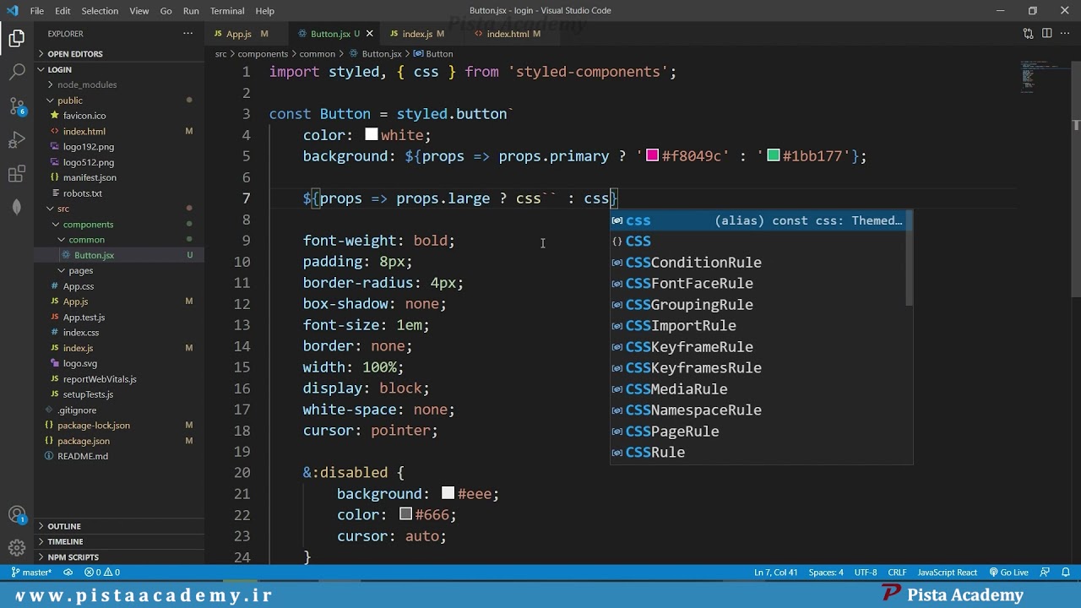Open the Search view in activity bar
1081x608 pixels.
pos(17,72)
